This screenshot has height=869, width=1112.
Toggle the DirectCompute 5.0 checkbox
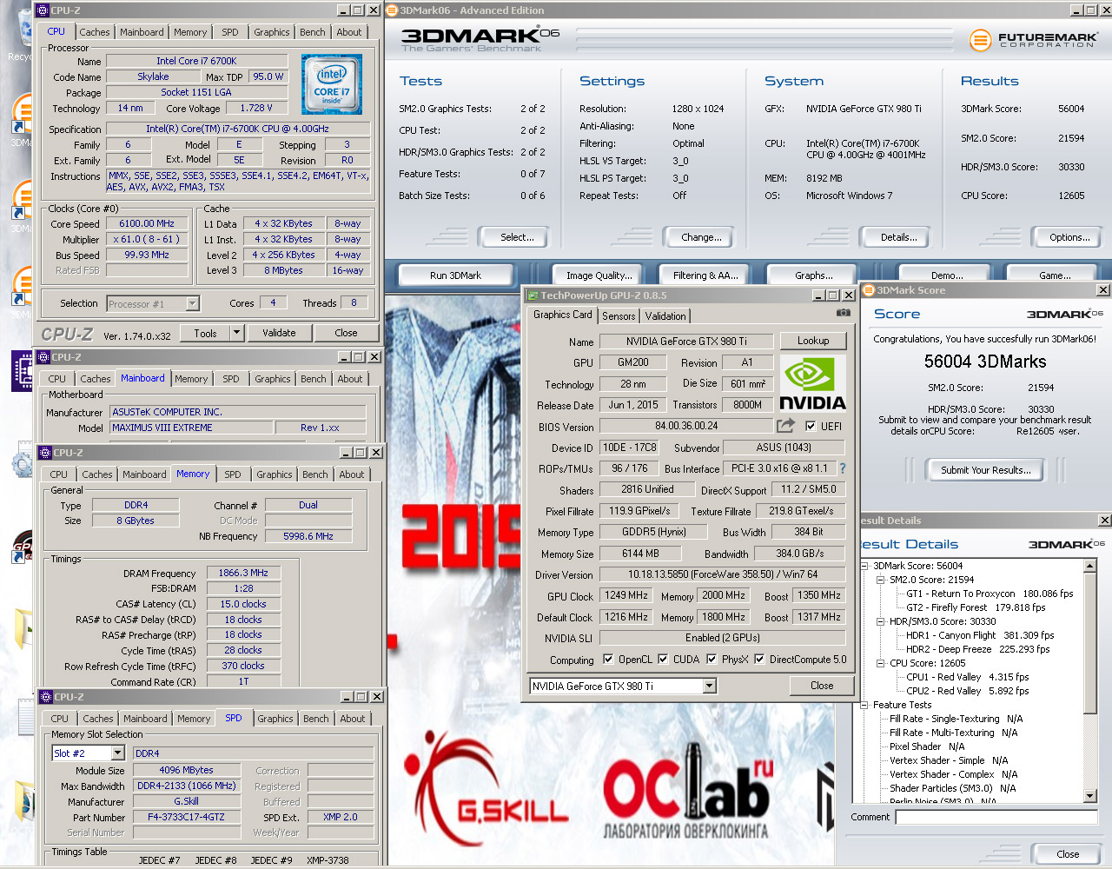(759, 660)
